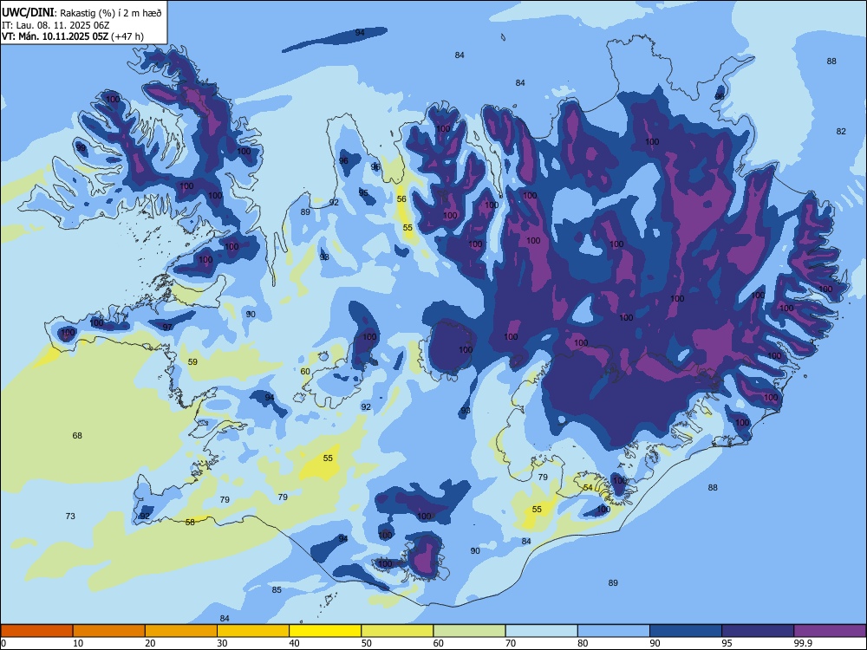Click the pale blue 70–80 legend swatch

click(541, 631)
